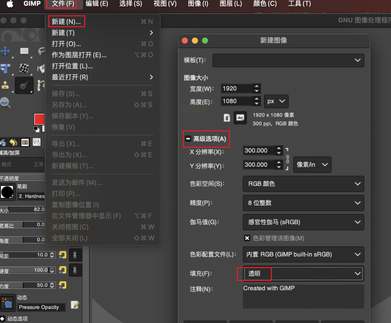
Task: Select the Move tool in toolbox
Action: (5, 51)
